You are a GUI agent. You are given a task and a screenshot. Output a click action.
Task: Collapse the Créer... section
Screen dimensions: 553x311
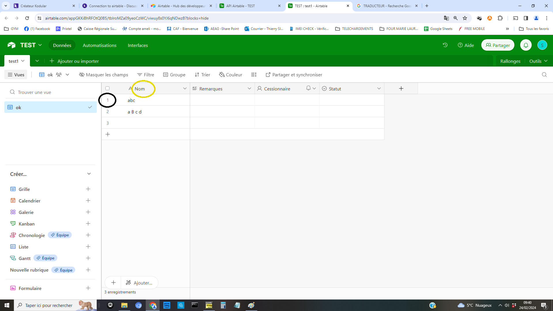pyautogui.click(x=89, y=174)
